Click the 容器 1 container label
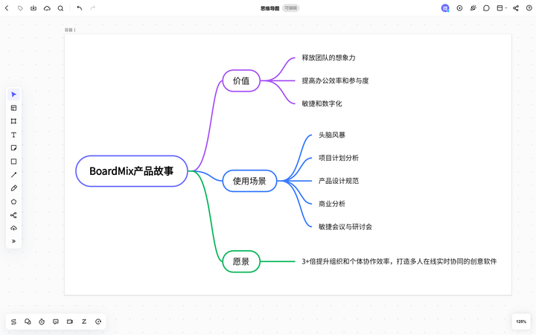 tap(70, 30)
